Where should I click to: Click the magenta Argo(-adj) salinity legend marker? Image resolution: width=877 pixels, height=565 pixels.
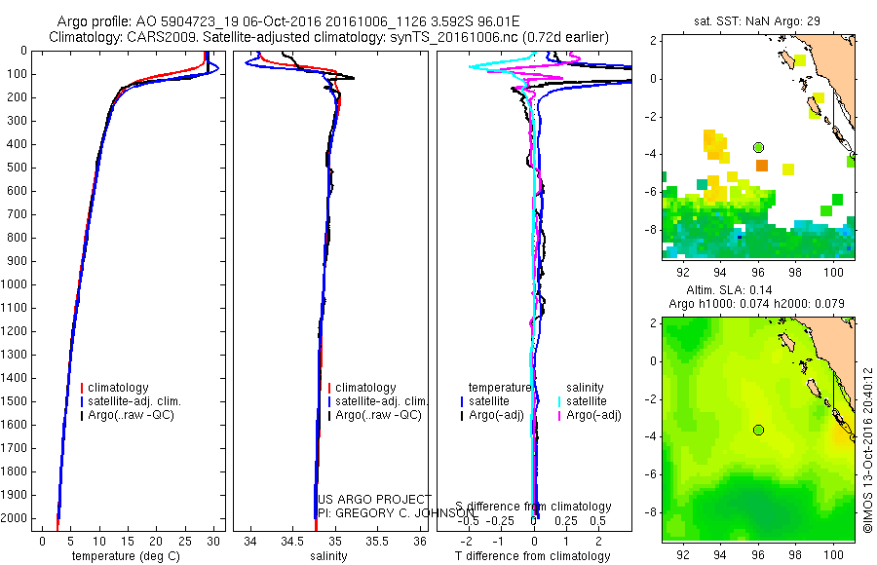tap(559, 416)
